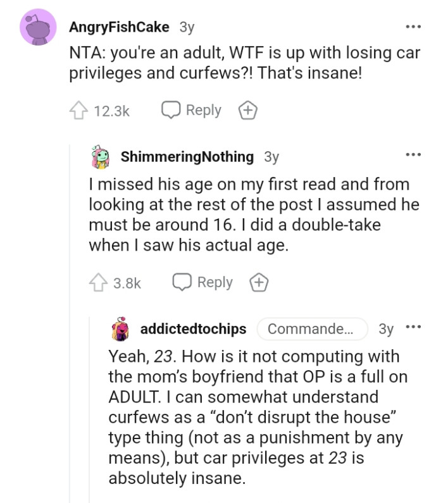Viewport: 443px width, 503px height.
Task: Open ShimmeringNothing's avatar
Action: pos(101,158)
